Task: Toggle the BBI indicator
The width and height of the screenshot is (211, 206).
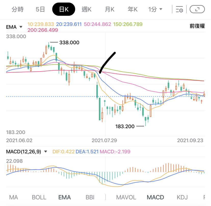Action: pos(90,197)
